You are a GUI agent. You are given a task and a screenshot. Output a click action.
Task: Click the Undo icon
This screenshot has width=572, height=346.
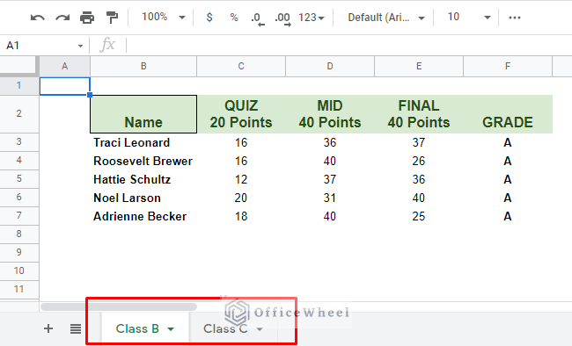(x=38, y=17)
